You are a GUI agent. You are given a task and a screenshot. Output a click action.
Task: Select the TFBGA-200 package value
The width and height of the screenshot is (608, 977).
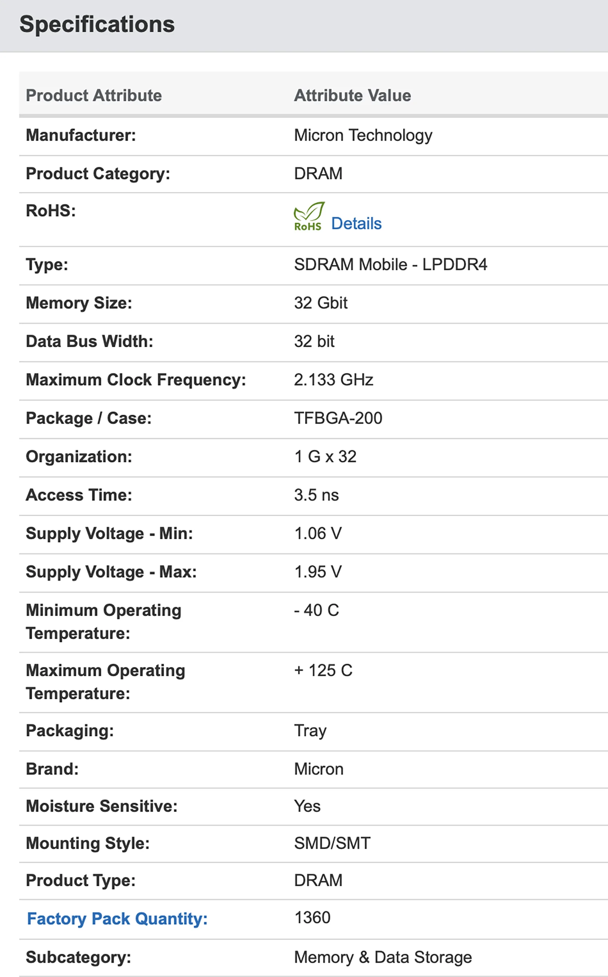click(x=338, y=418)
